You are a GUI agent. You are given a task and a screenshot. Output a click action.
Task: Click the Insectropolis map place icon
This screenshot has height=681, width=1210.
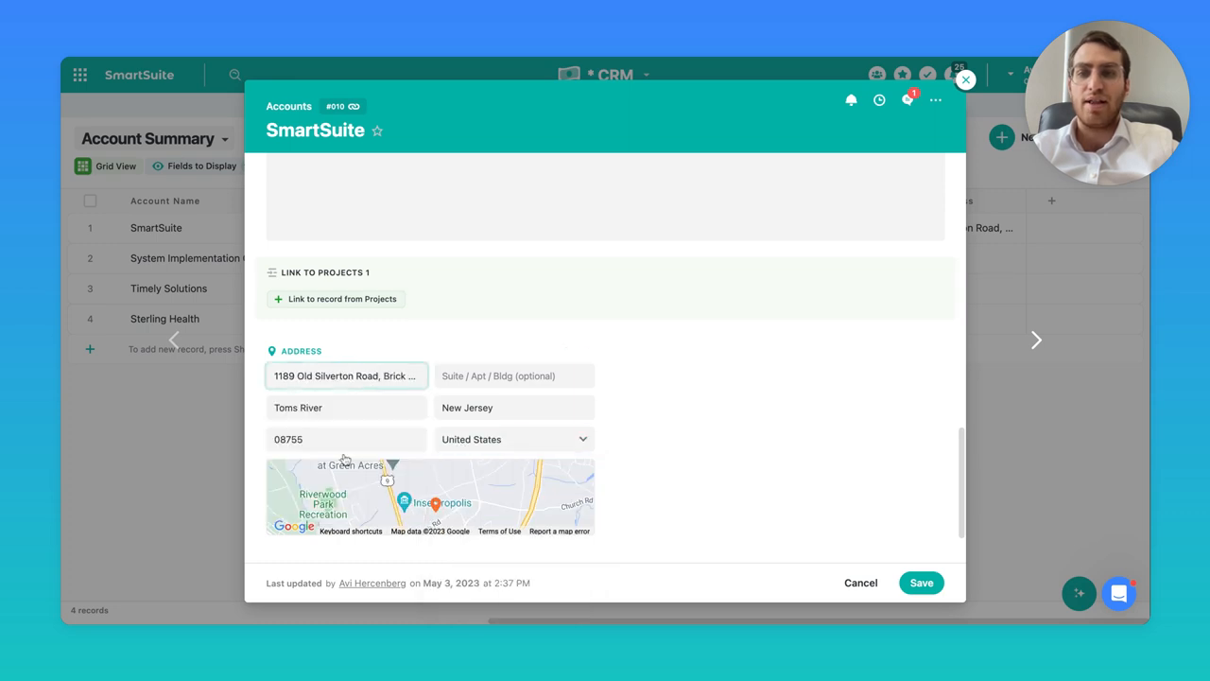(404, 501)
